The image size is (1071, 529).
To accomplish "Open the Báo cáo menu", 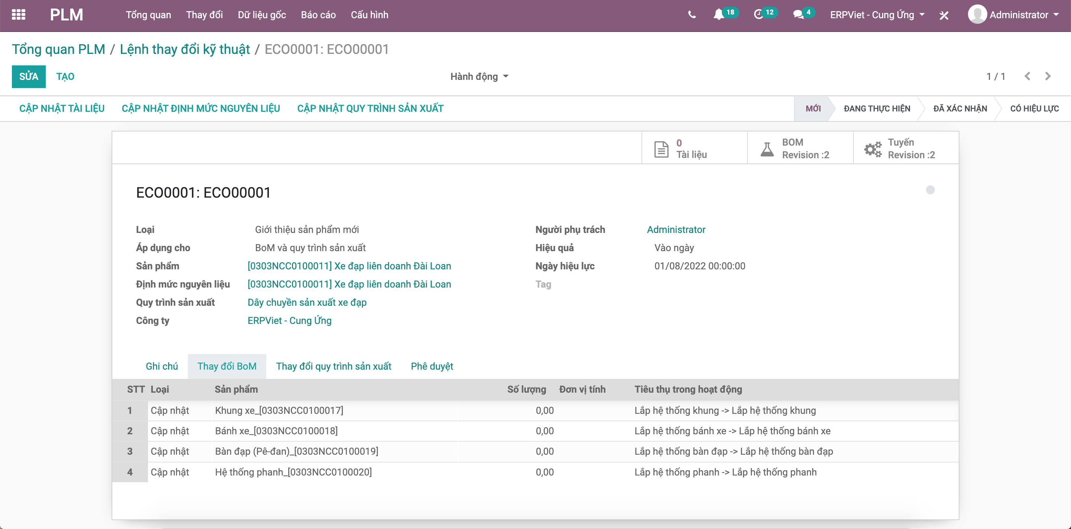I will [x=318, y=15].
